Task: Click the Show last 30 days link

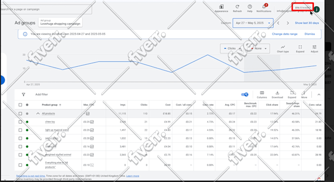Action: (307, 23)
